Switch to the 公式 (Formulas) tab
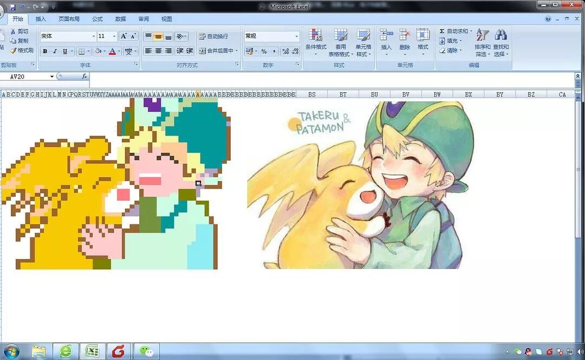Viewport: 585px width, 360px height. [97, 18]
